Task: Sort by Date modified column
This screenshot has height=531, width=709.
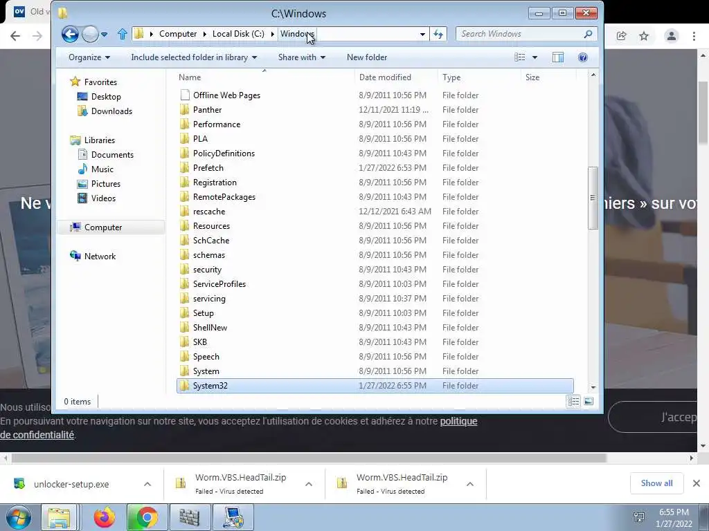Action: [395, 77]
